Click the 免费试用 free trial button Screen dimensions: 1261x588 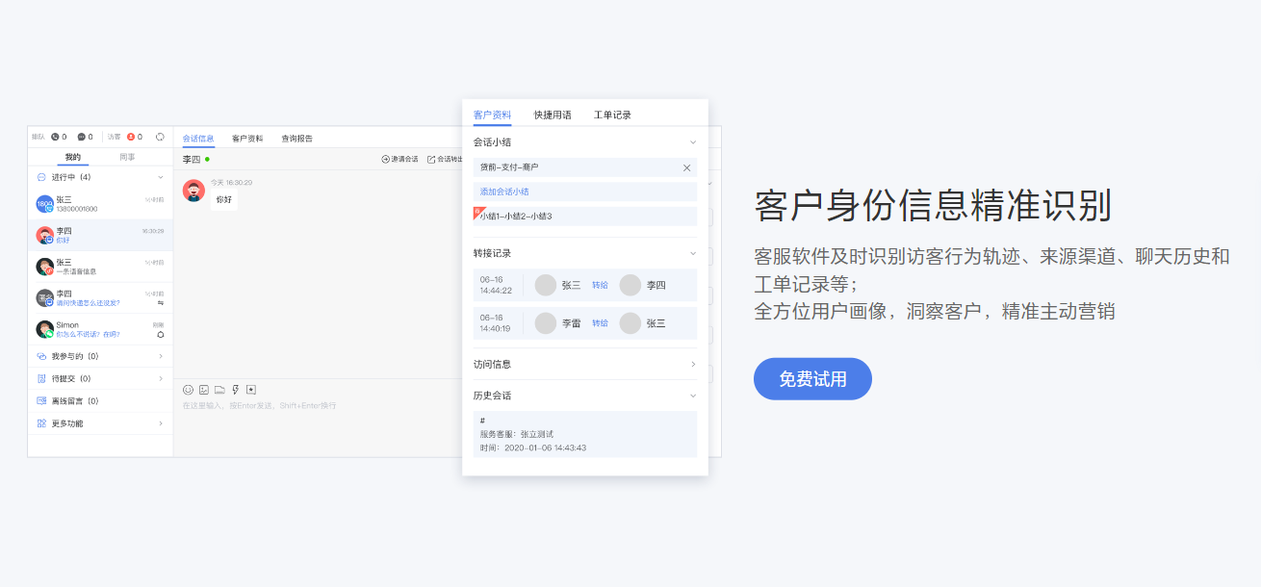coord(811,378)
